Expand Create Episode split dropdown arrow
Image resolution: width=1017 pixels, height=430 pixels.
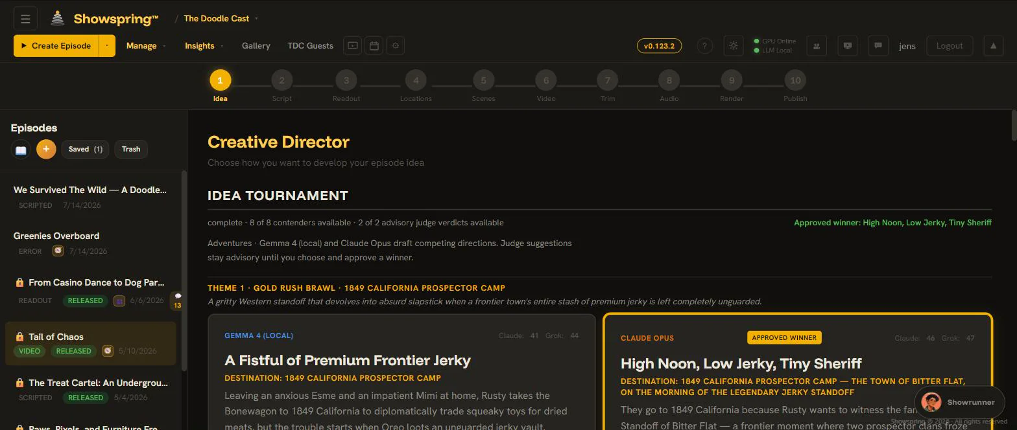click(x=106, y=46)
